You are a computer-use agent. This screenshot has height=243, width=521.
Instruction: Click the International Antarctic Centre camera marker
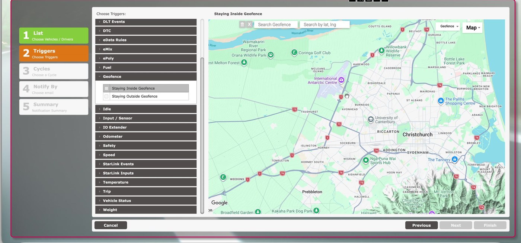pyautogui.click(x=341, y=80)
